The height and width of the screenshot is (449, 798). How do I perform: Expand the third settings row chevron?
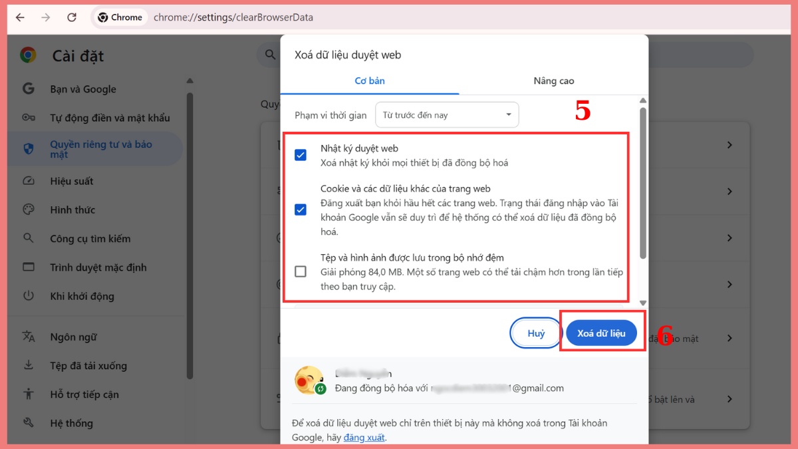tap(730, 238)
